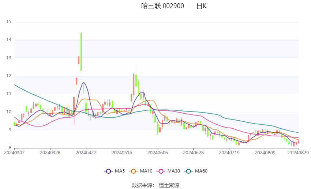Image resolution: width=311 pixels, height=189 pixels.
Task: Click the 20240606 date axis label
Action: coord(158,153)
